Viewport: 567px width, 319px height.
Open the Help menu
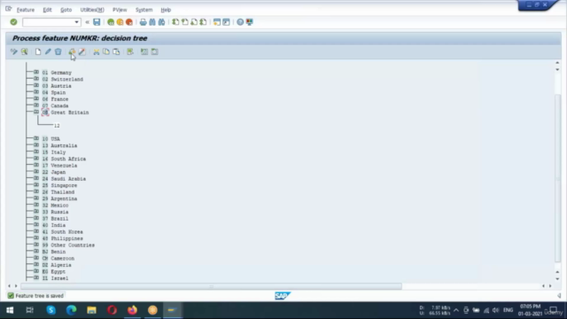tap(166, 10)
